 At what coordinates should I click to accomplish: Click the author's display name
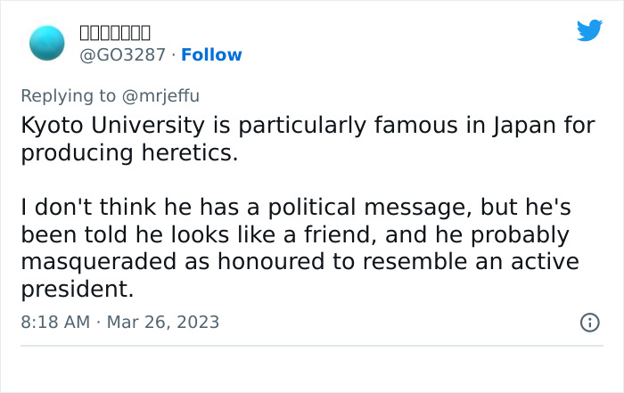(115, 33)
